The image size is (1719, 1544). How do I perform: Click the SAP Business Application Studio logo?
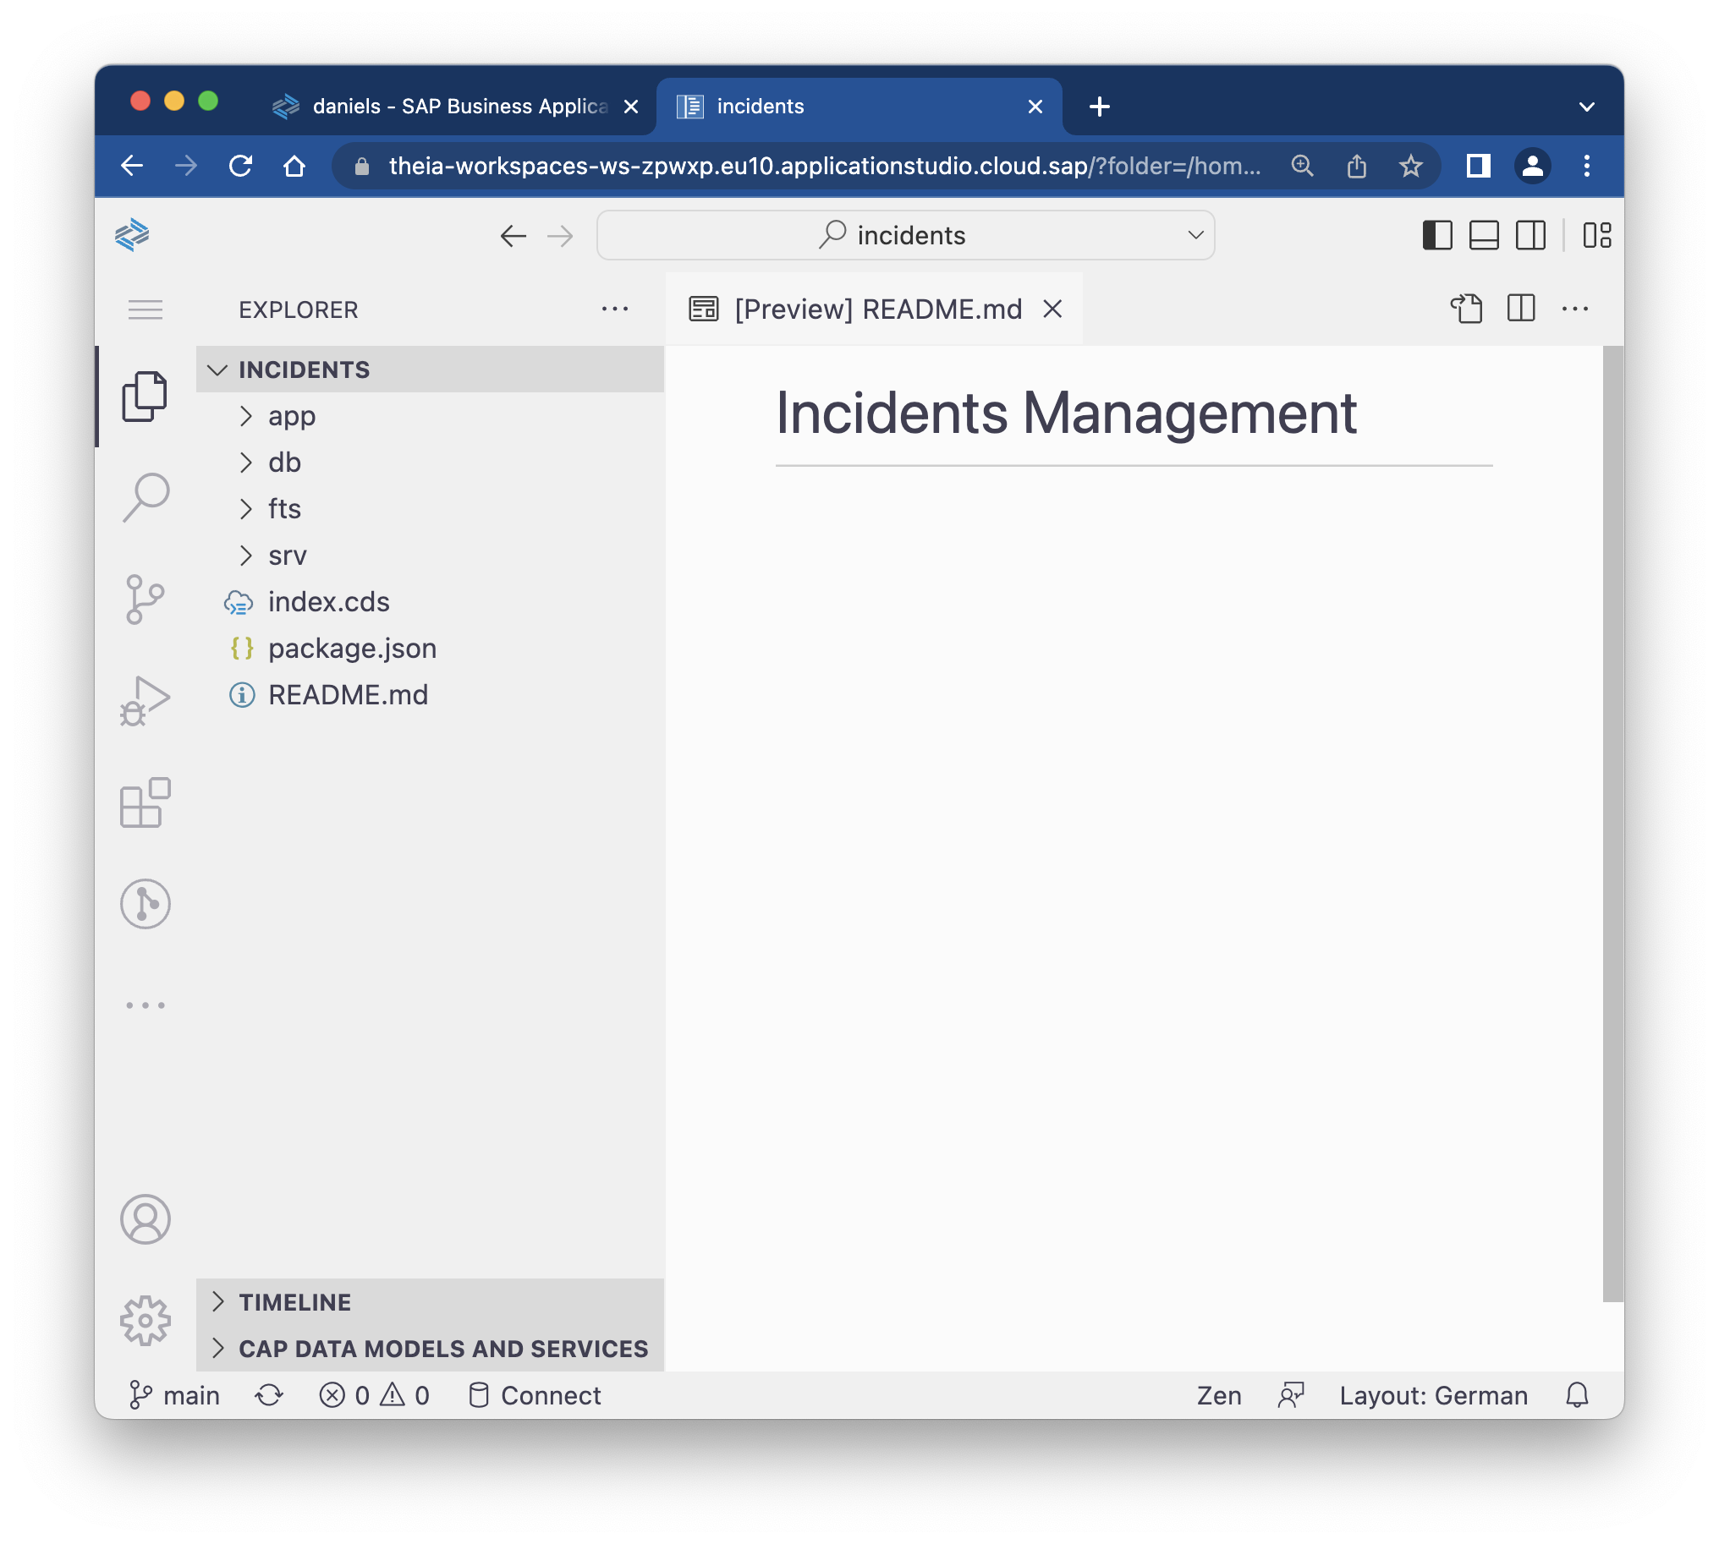pyautogui.click(x=133, y=235)
